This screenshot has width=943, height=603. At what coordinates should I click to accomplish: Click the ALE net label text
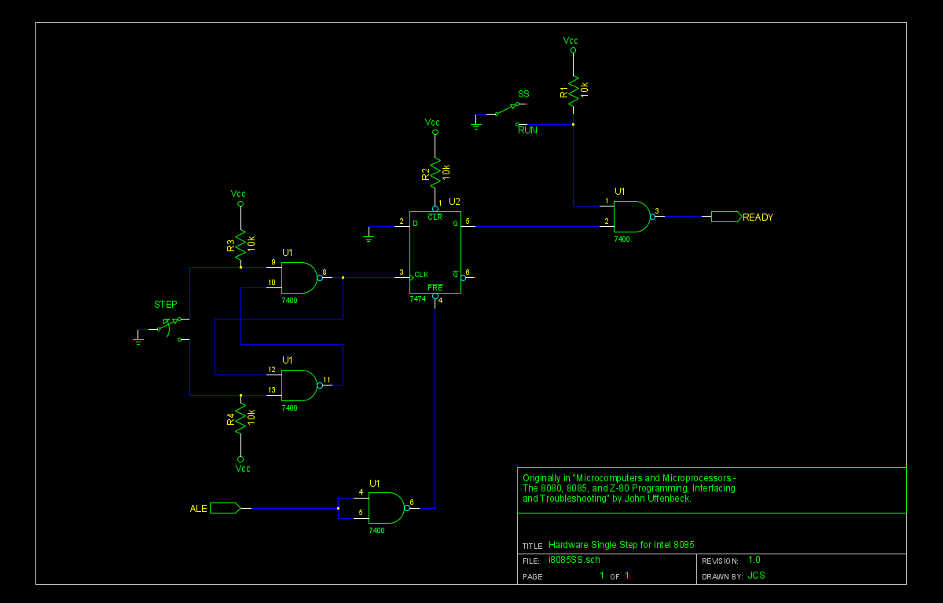[198, 509]
